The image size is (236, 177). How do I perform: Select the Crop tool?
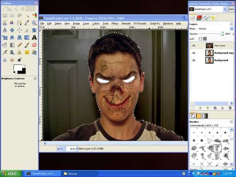pos(27,30)
